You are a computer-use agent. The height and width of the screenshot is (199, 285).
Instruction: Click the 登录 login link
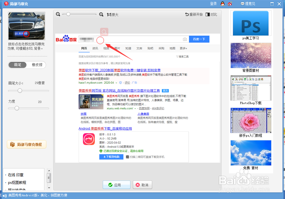(x=213, y=4)
